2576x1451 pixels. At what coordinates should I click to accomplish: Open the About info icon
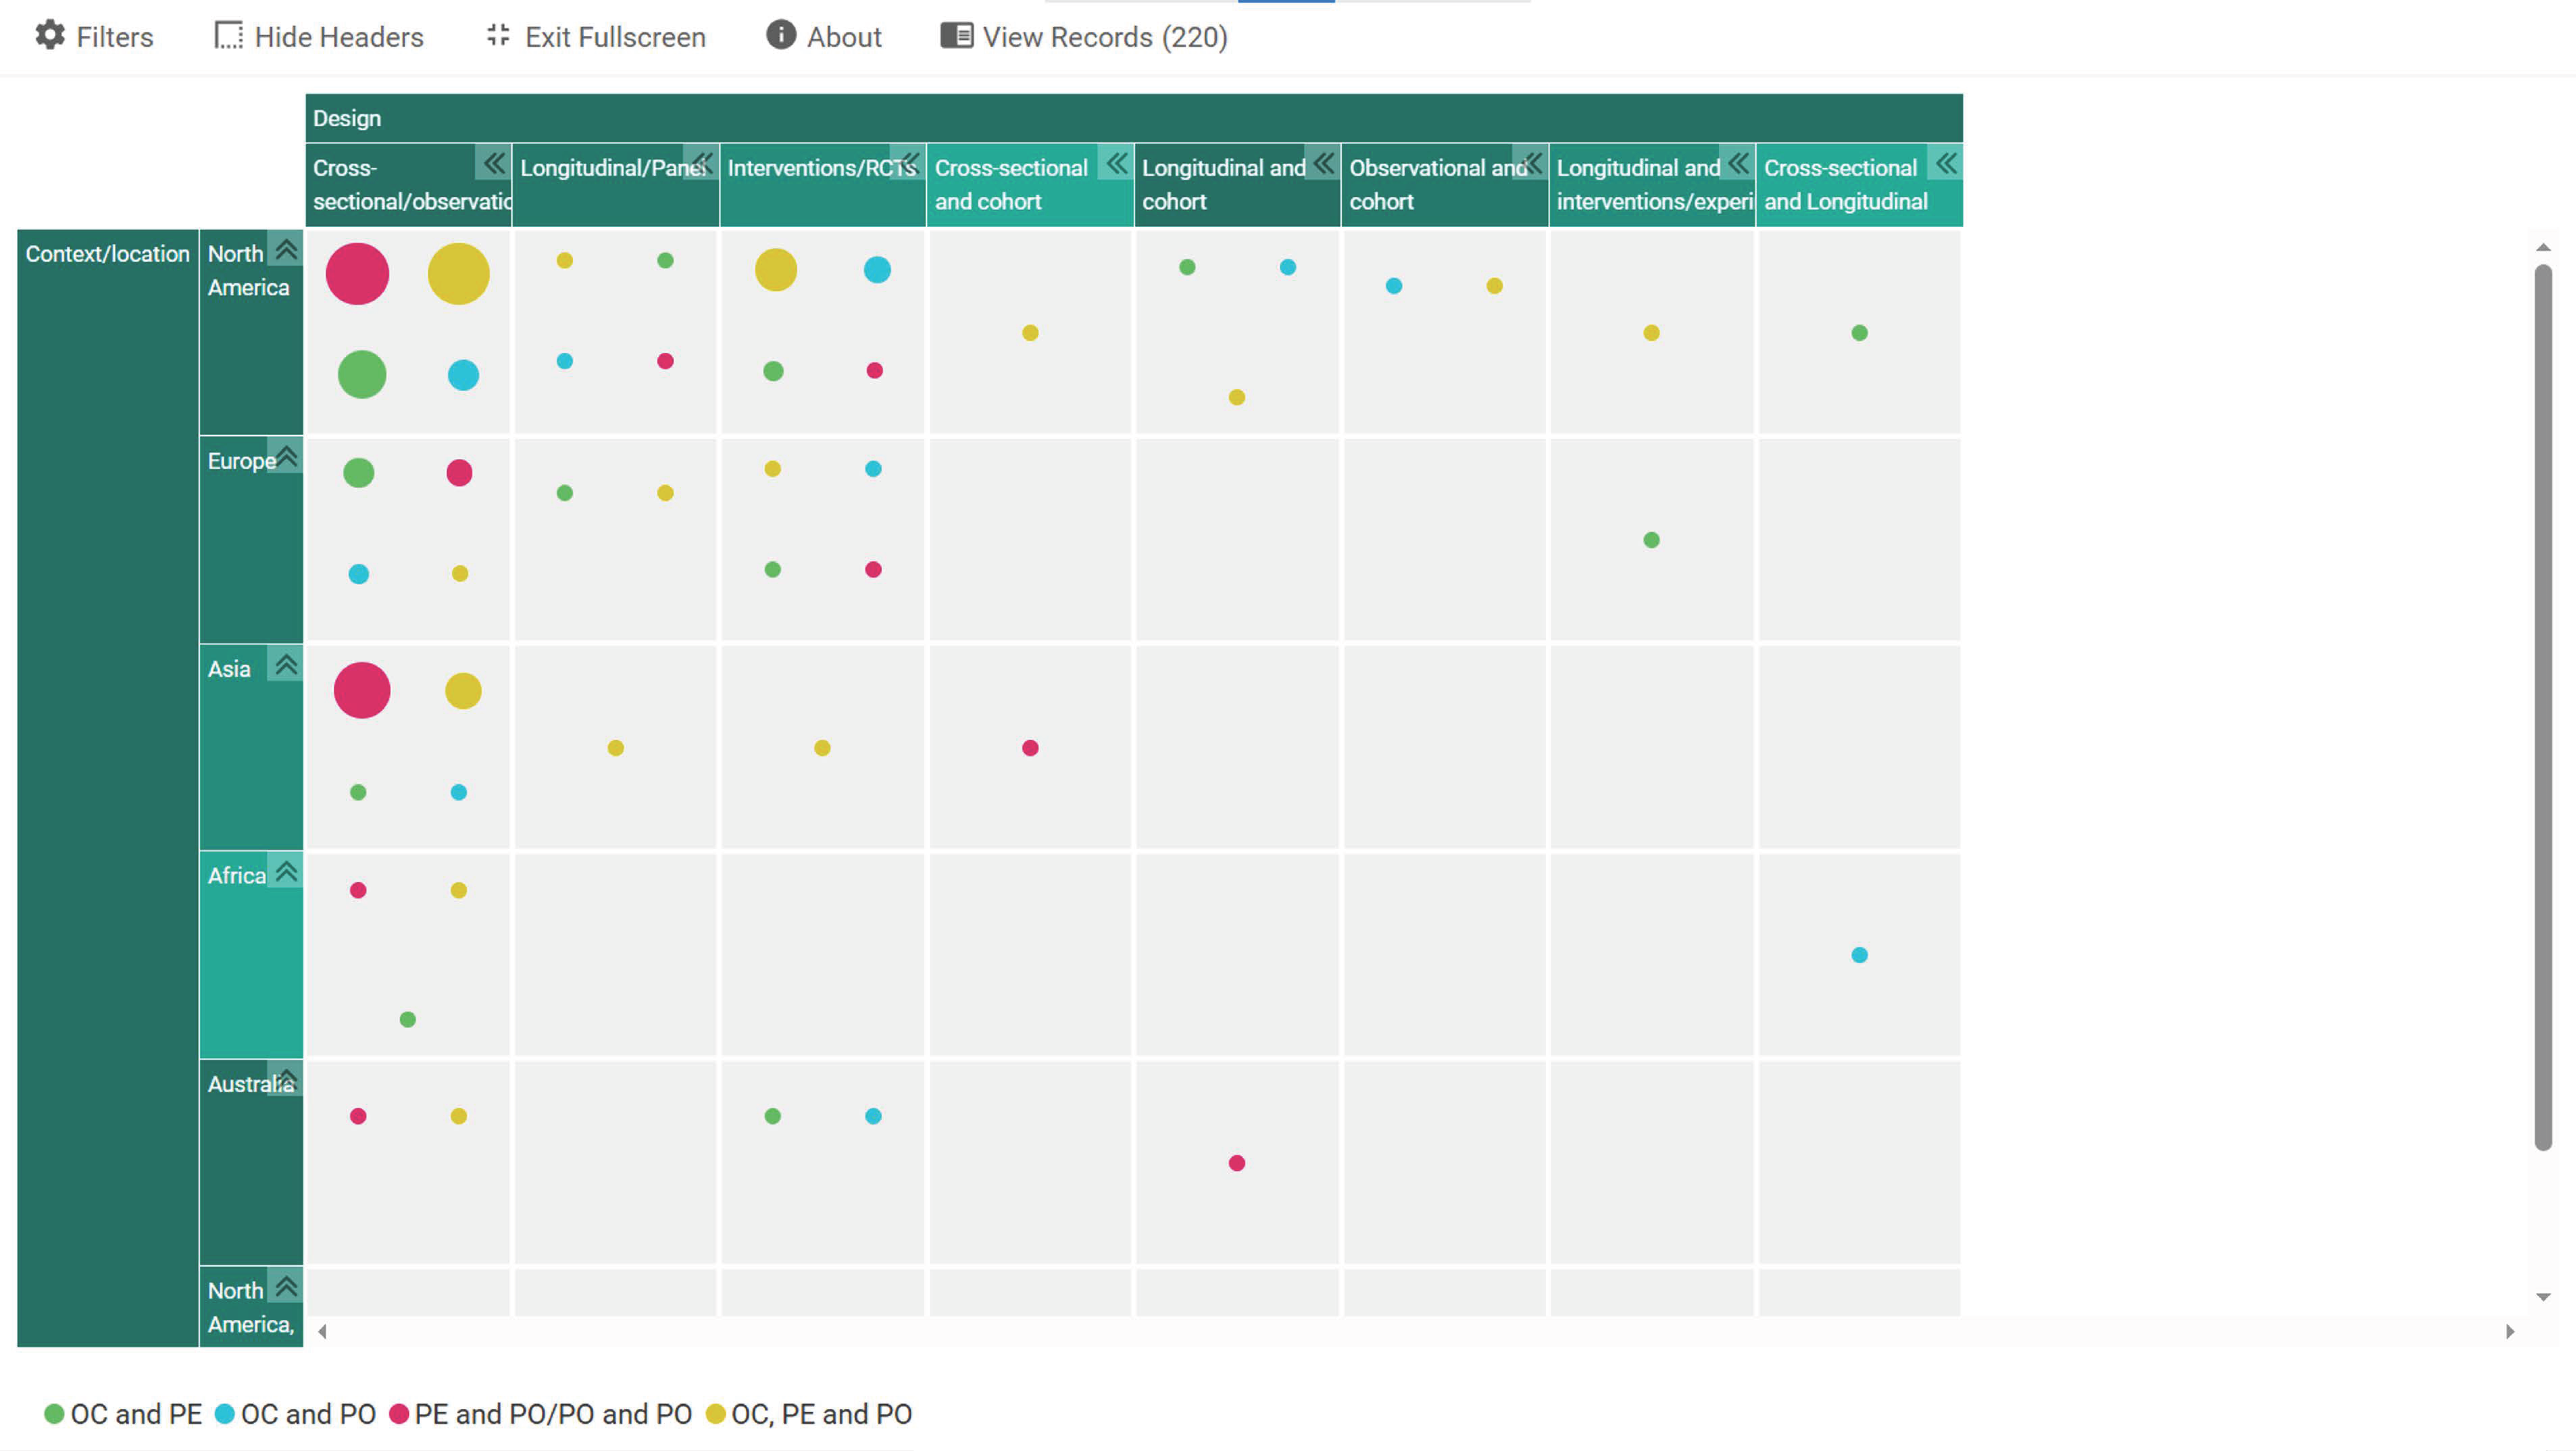tap(781, 35)
